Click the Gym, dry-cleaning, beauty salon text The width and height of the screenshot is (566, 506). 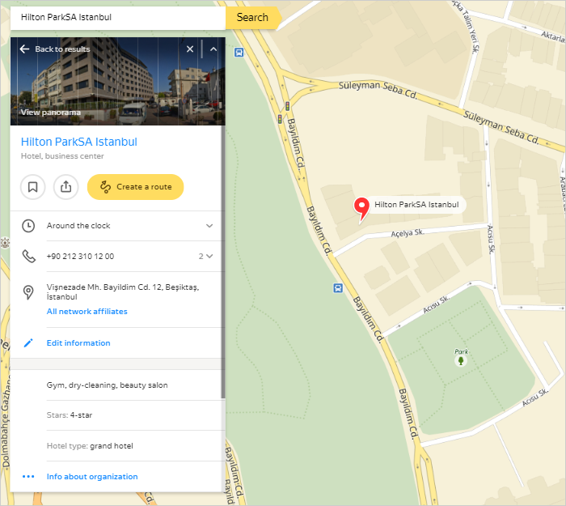tap(108, 385)
